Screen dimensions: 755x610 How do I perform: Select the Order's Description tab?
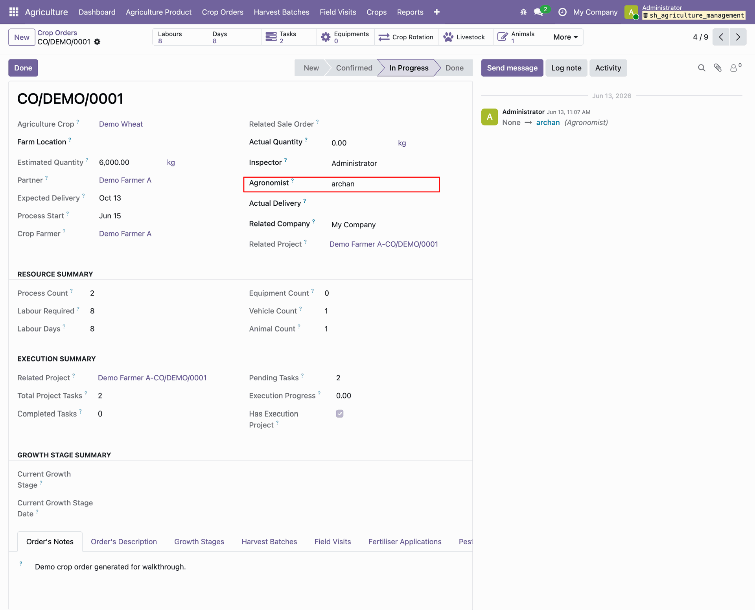coord(123,542)
